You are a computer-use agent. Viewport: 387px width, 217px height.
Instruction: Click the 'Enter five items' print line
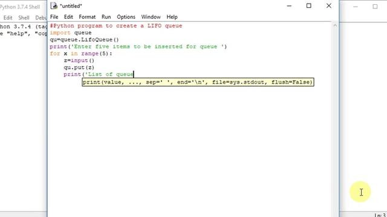[138, 46]
